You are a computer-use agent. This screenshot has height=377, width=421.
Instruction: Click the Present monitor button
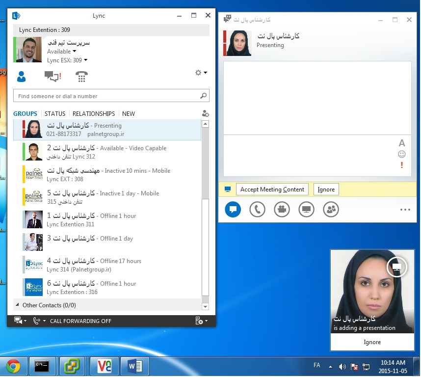(306, 209)
